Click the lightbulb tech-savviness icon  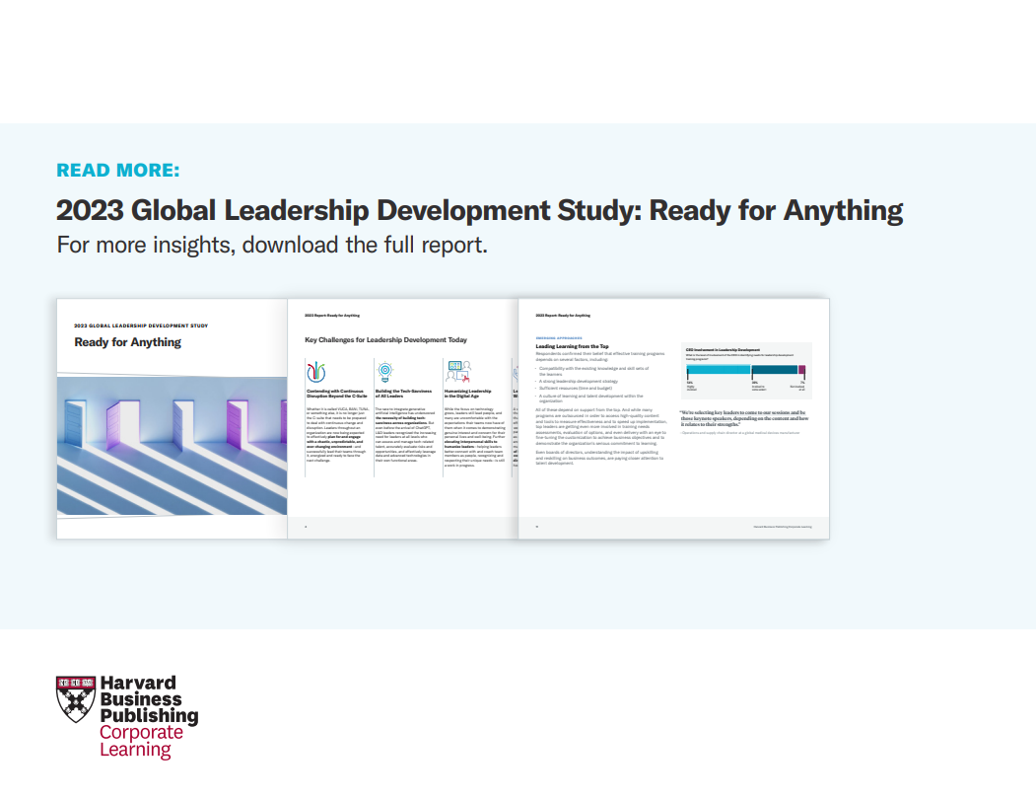point(385,372)
